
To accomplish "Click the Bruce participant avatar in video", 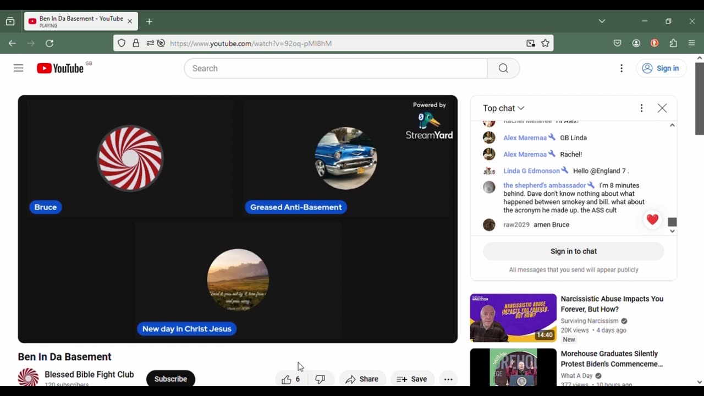I will (x=130, y=158).
